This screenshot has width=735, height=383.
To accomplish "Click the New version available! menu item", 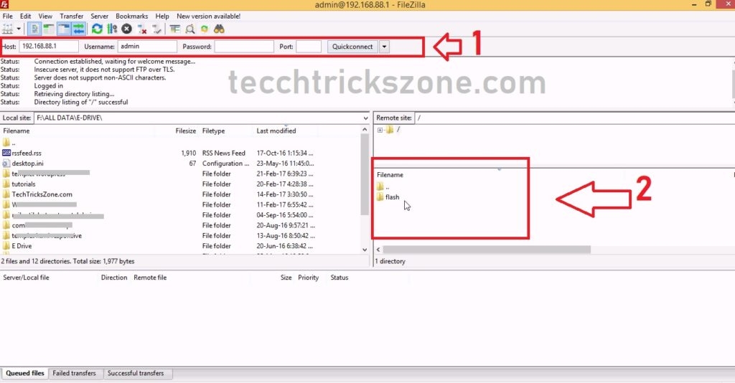I will pos(208,16).
